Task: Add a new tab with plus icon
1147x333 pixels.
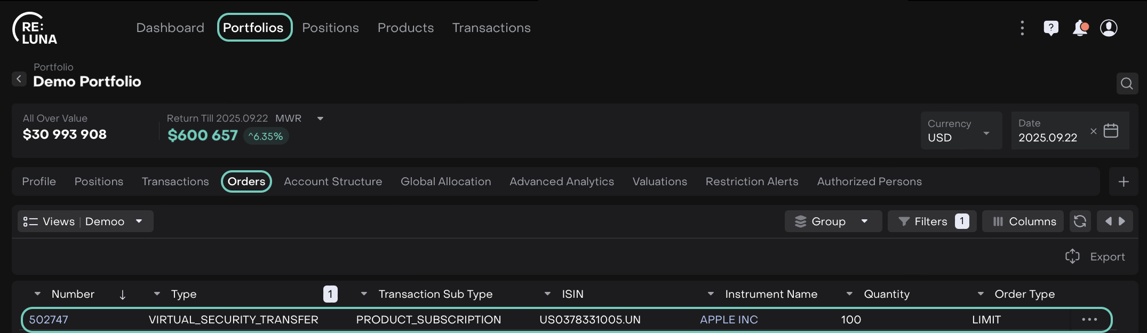Action: (1124, 182)
